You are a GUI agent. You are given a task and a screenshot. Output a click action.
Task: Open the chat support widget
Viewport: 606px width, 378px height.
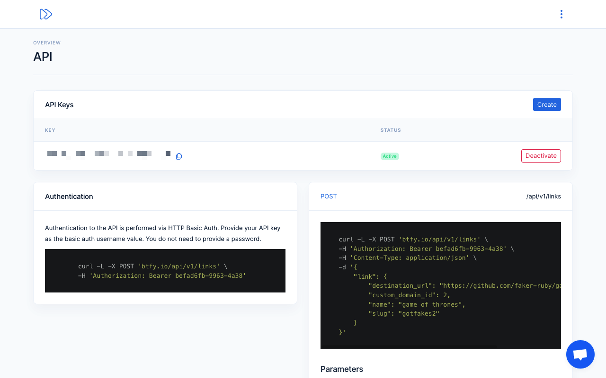(580, 354)
